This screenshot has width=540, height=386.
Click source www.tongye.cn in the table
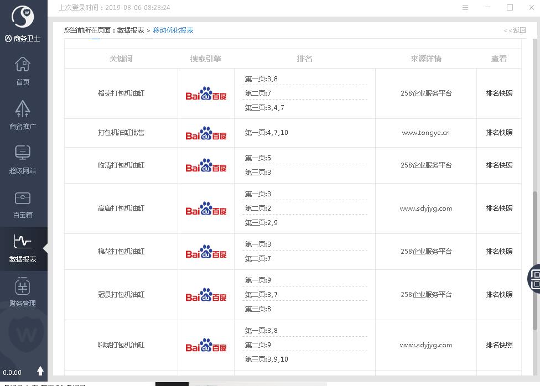425,133
